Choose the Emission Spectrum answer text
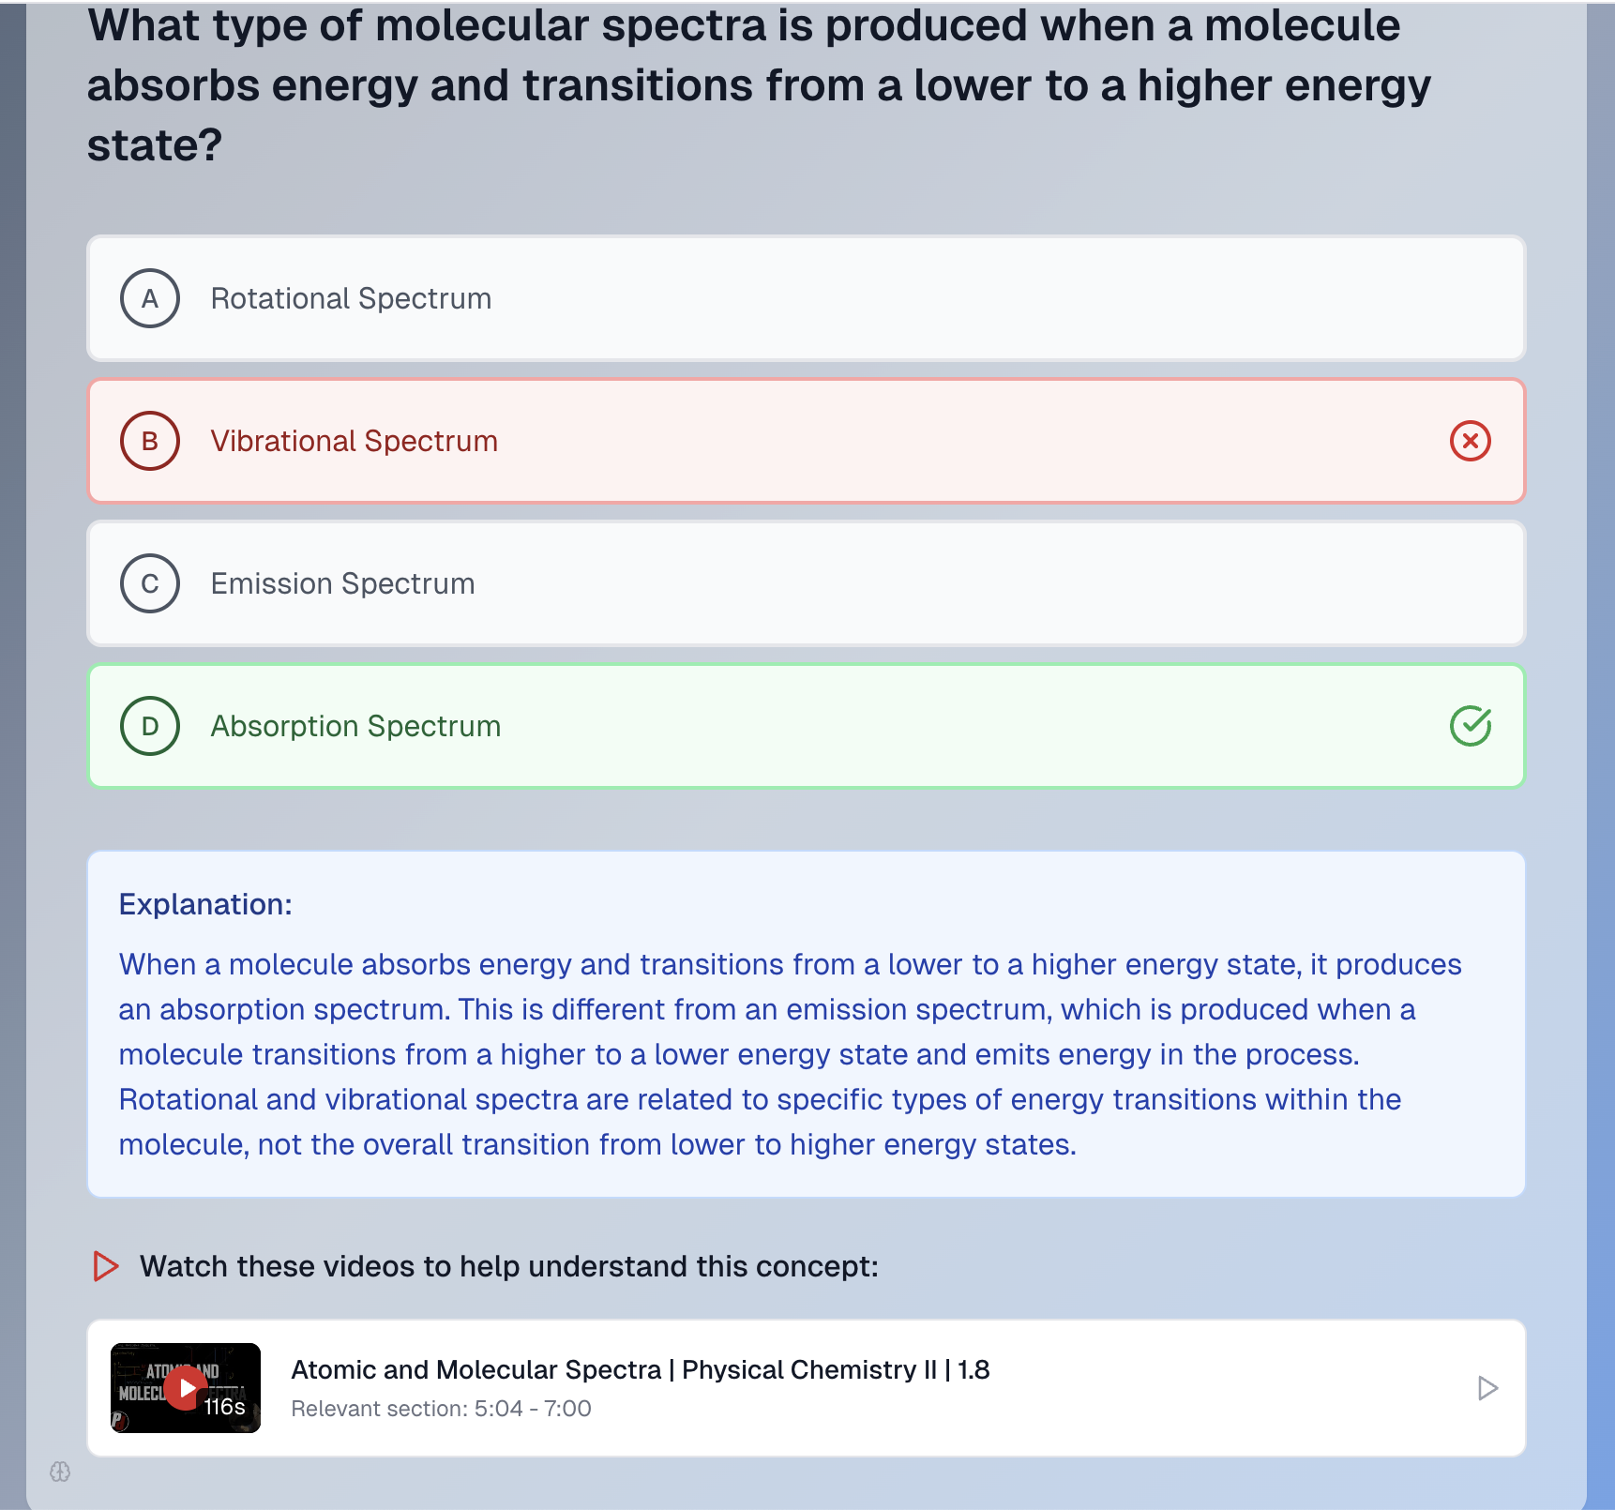 tap(342, 583)
